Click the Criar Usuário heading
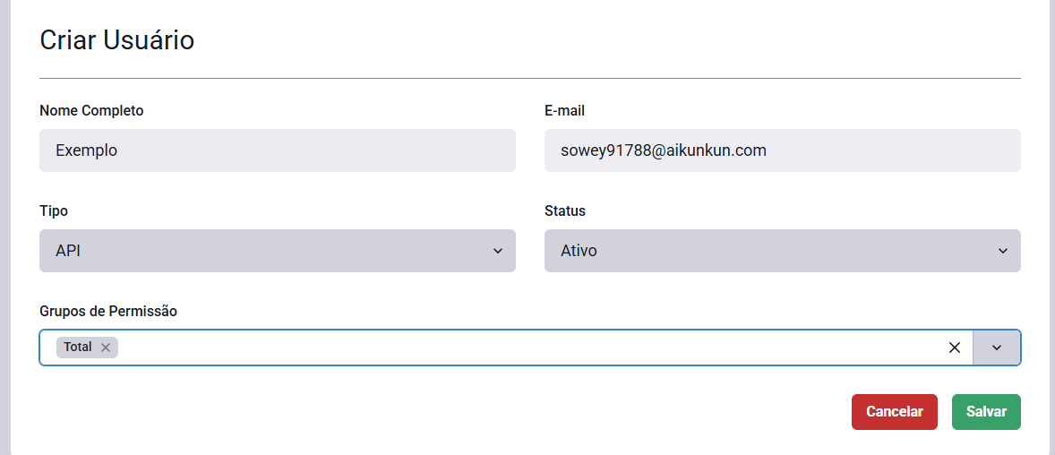1055x455 pixels. (117, 40)
